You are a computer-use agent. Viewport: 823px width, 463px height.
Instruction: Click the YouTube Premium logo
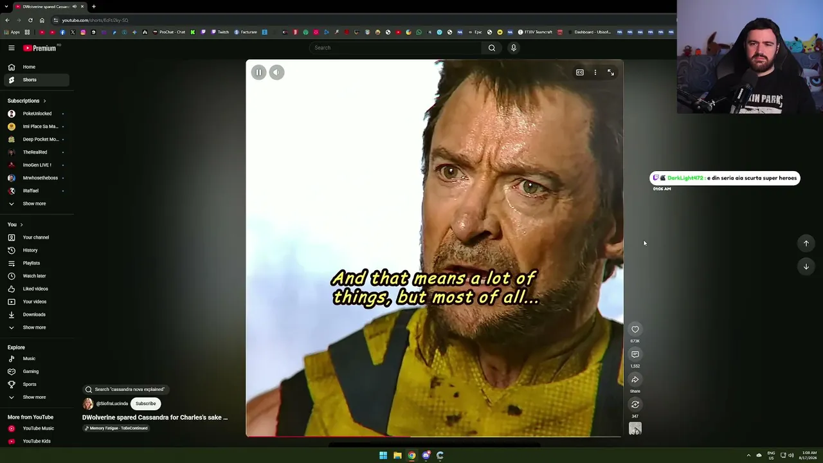40,48
